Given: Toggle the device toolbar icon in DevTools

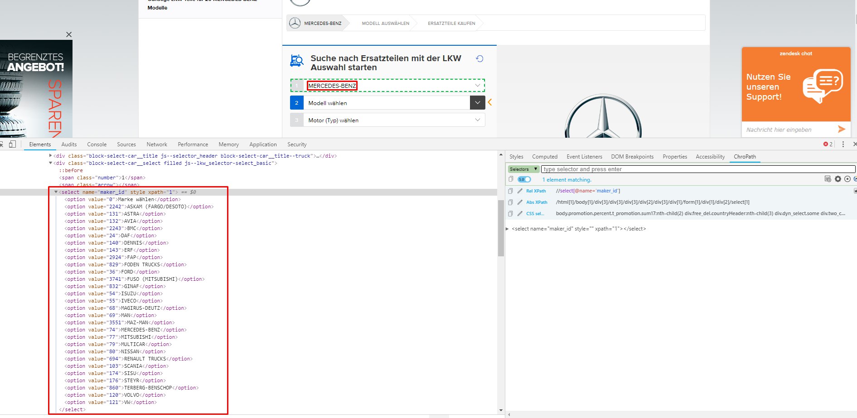Looking at the screenshot, I should click(12, 144).
